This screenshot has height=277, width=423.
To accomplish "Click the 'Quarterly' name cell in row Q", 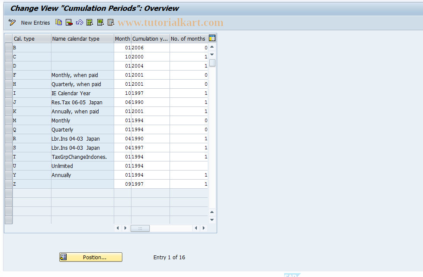I will pos(83,129).
